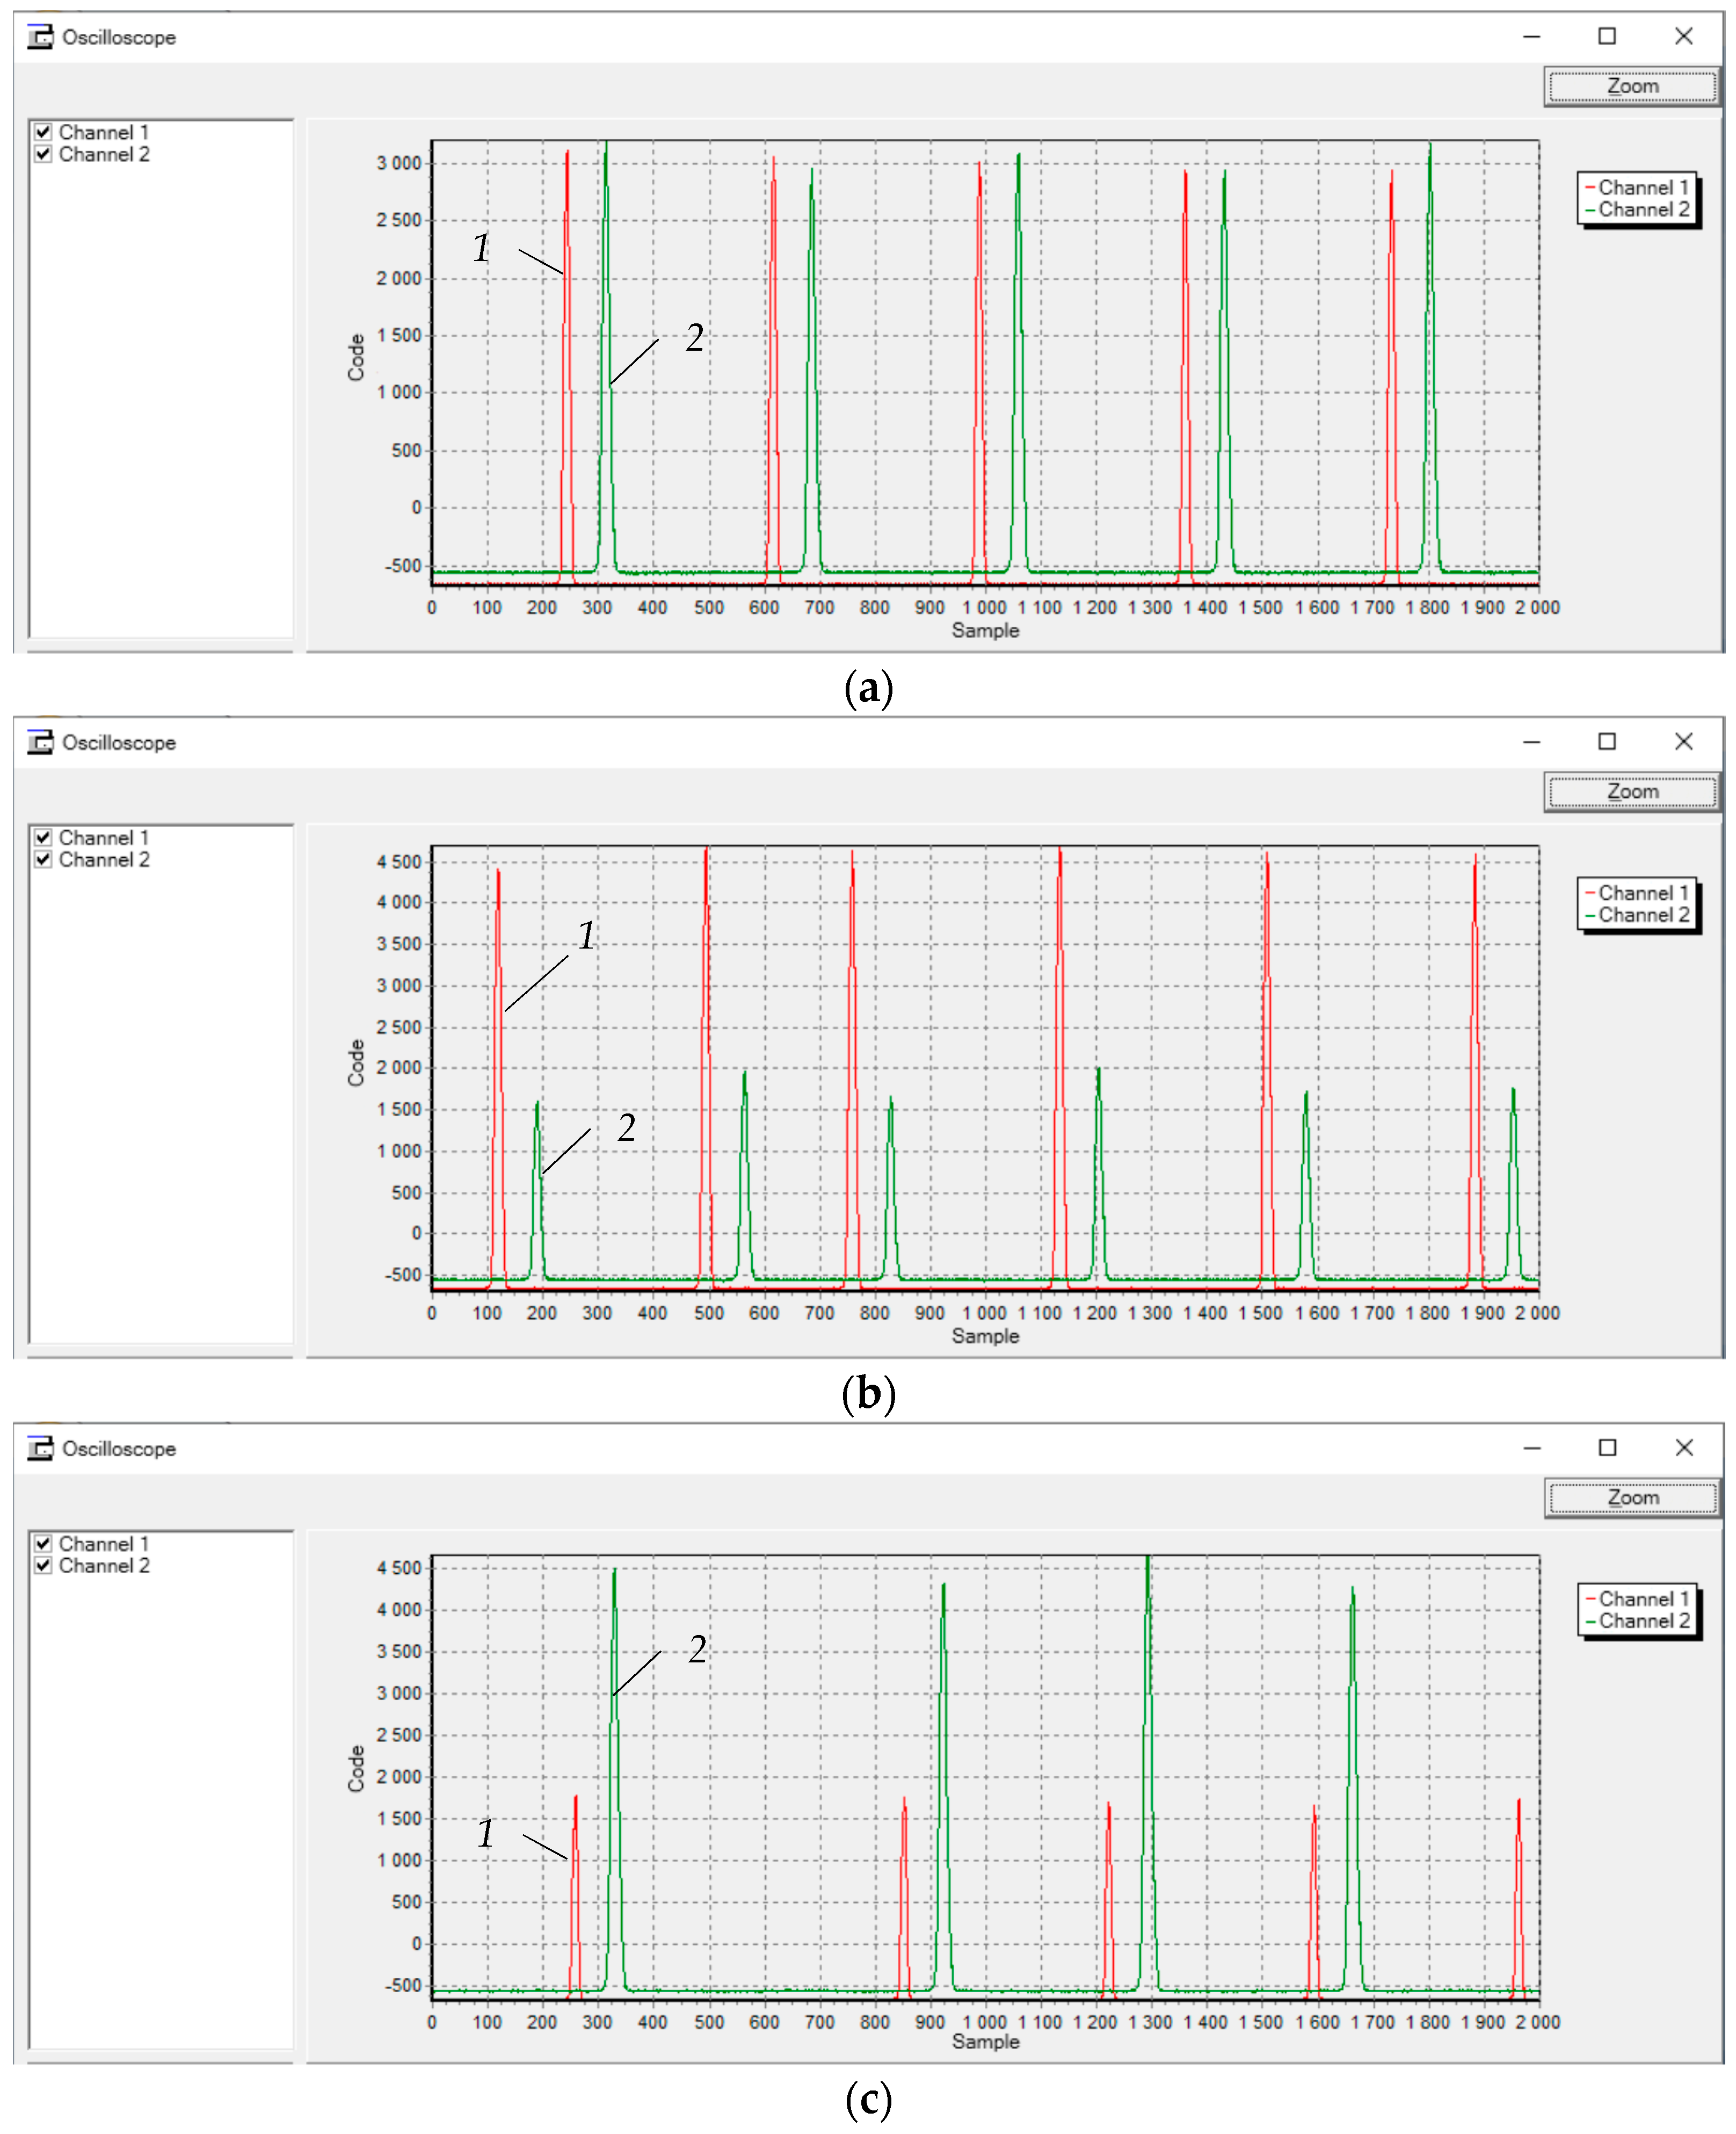Screen dimensions: 1736x2134
Task: Maximize the top Oscilloscope window
Action: [1607, 37]
